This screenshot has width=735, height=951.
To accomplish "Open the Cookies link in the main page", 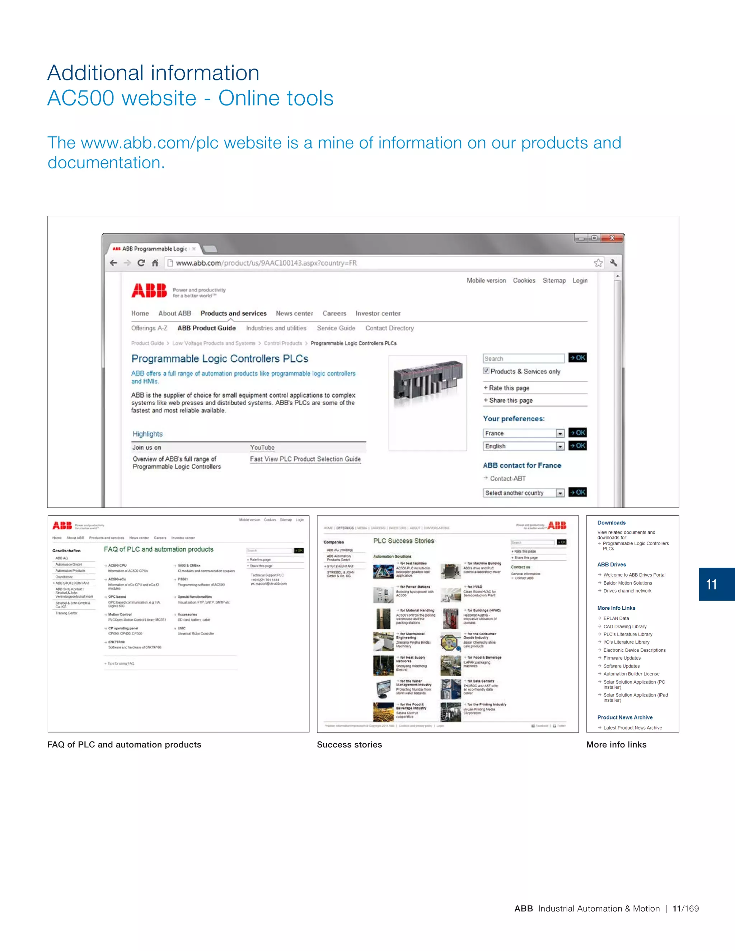I will coord(524,281).
